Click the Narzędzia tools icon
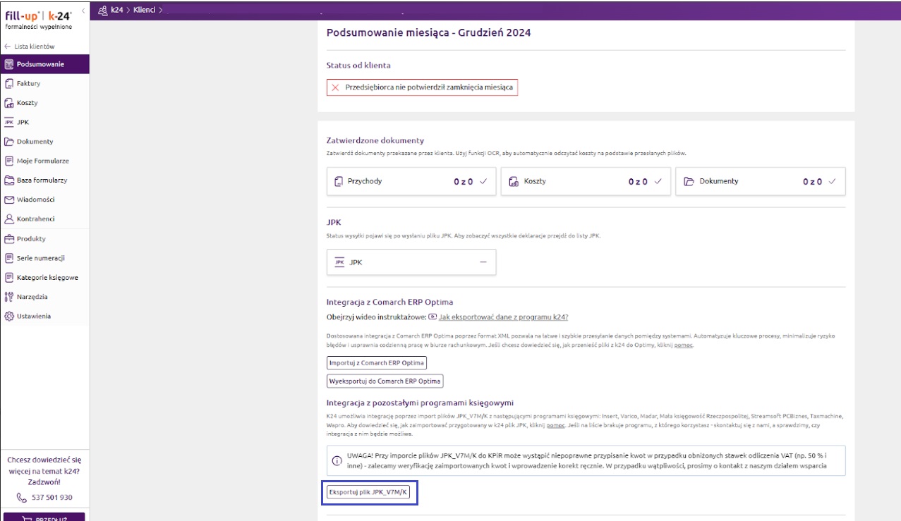This screenshot has width=901, height=521. pos(9,297)
